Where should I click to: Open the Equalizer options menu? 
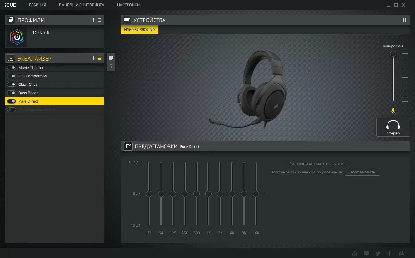pos(100,58)
